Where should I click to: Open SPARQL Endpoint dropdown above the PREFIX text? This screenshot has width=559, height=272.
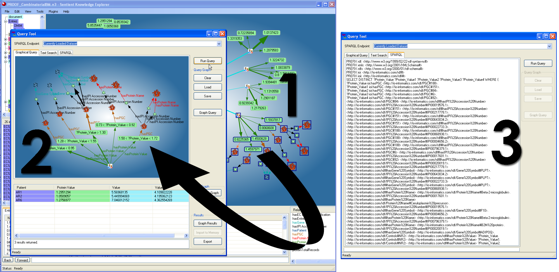(x=549, y=46)
